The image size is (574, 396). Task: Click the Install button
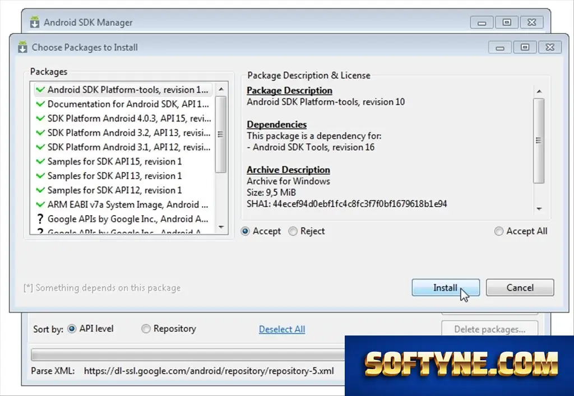click(446, 288)
